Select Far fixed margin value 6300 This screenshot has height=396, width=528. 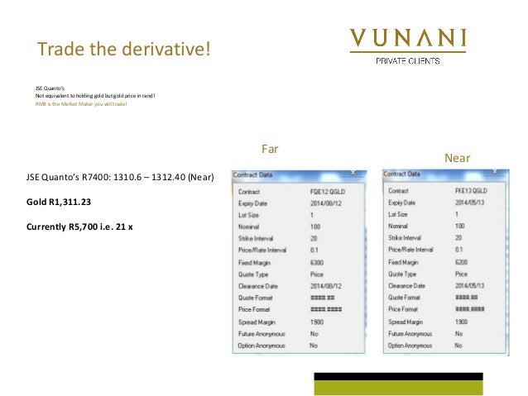pos(316,262)
